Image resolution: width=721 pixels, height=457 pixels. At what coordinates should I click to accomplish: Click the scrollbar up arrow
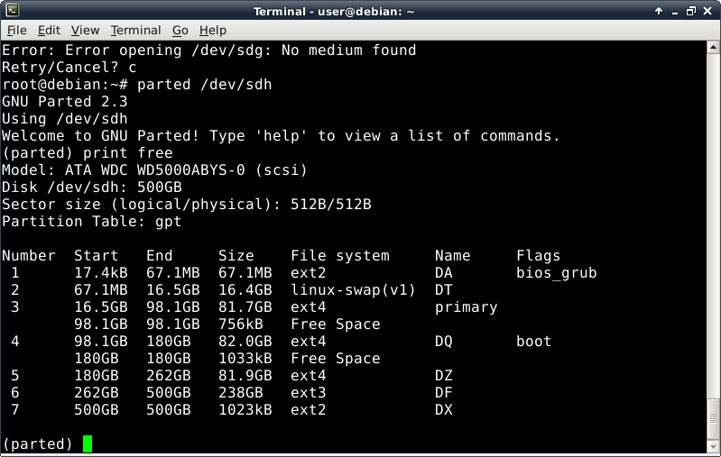point(713,47)
